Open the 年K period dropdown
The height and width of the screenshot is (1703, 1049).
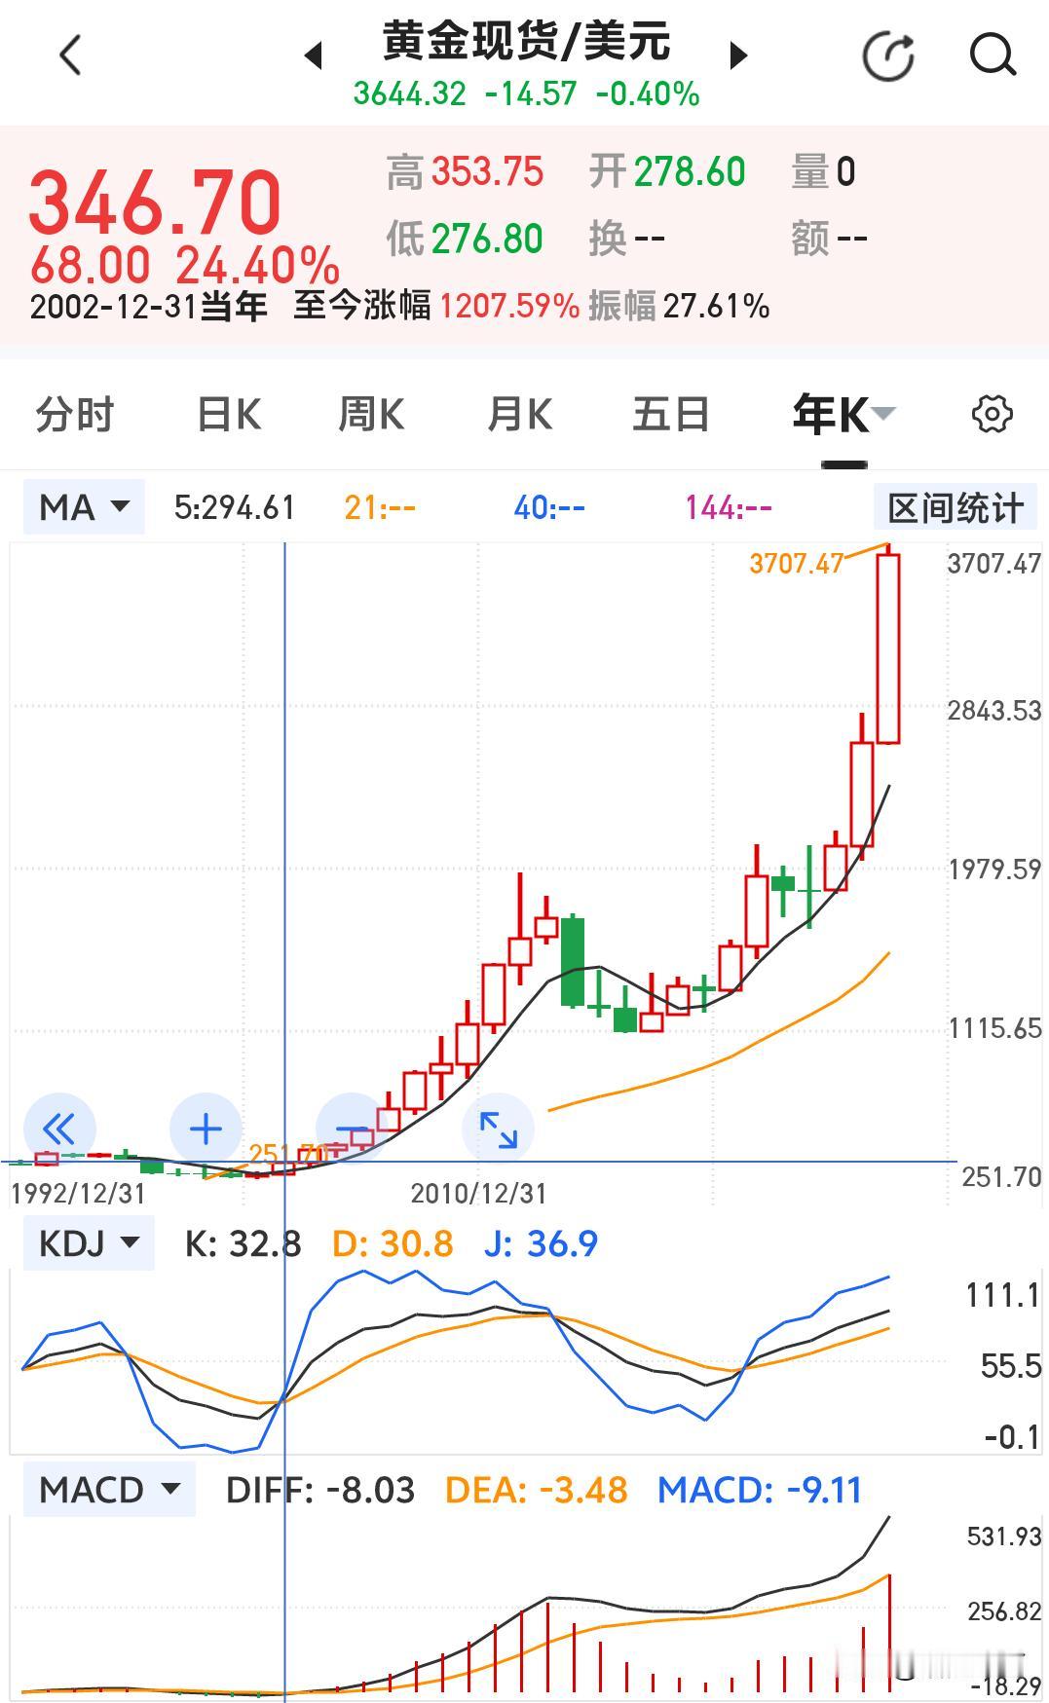coord(843,415)
